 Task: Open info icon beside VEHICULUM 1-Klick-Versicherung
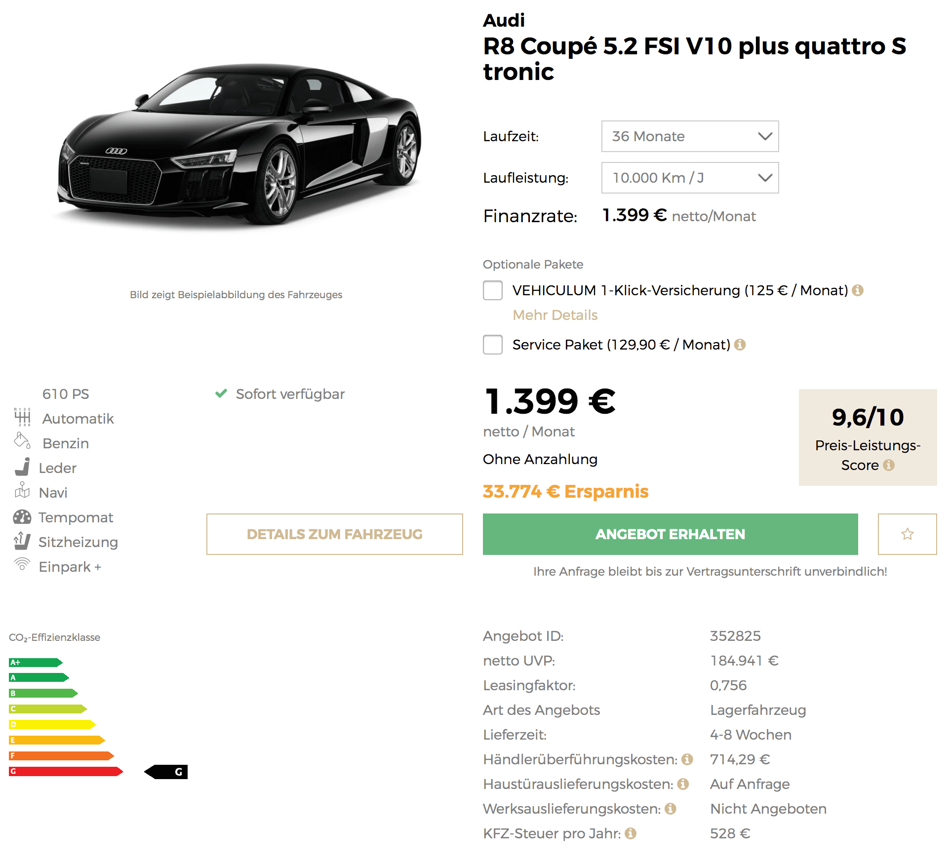(858, 290)
